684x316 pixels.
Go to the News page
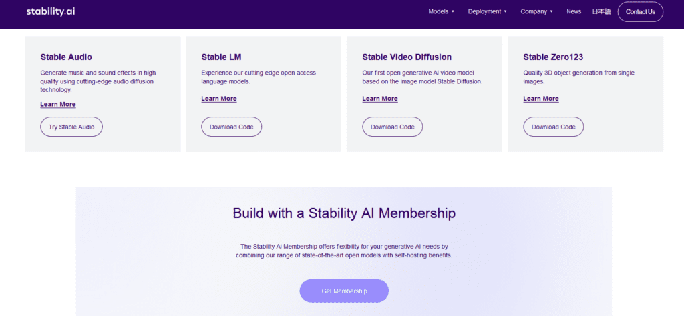(x=574, y=11)
